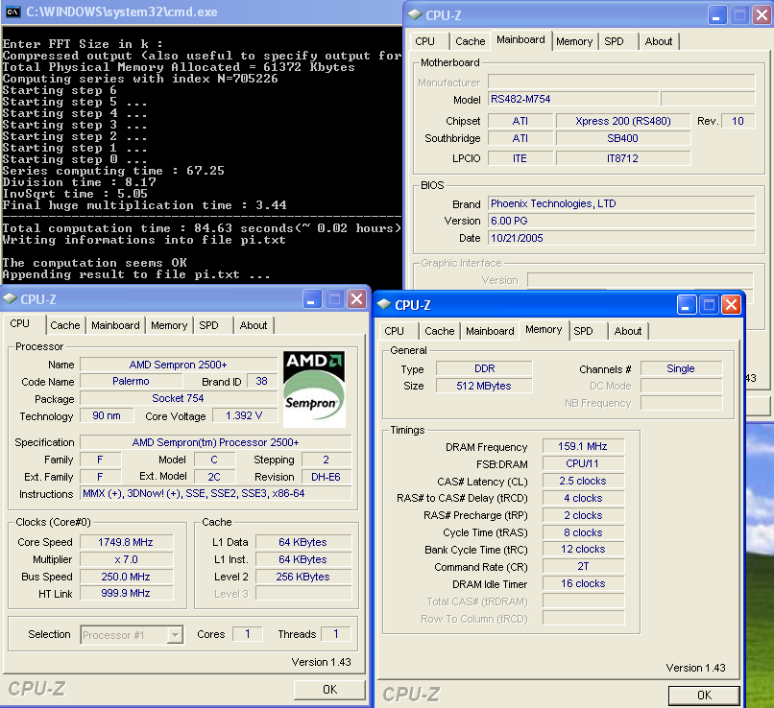This screenshot has height=708, width=774.
Task: Select Memory tab in DDR timings window
Action: pos(544,329)
